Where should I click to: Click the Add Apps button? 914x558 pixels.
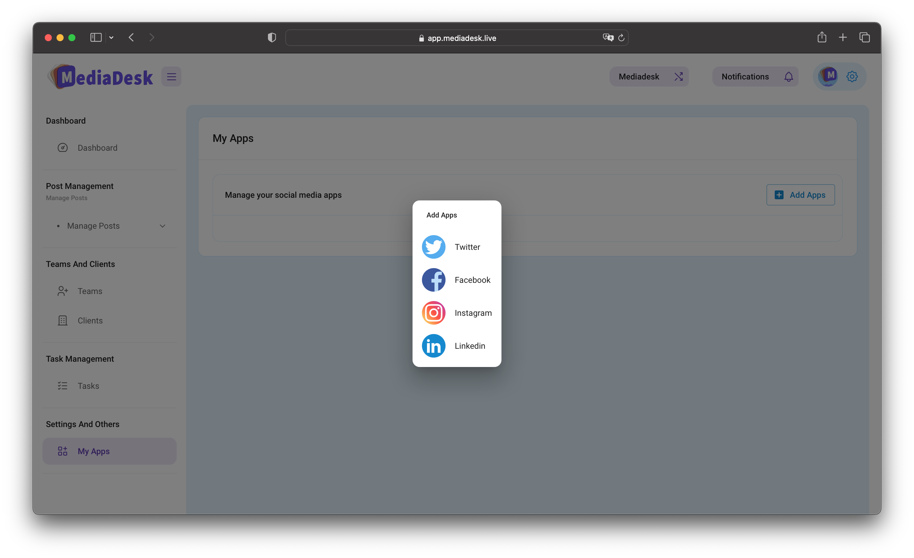801,195
